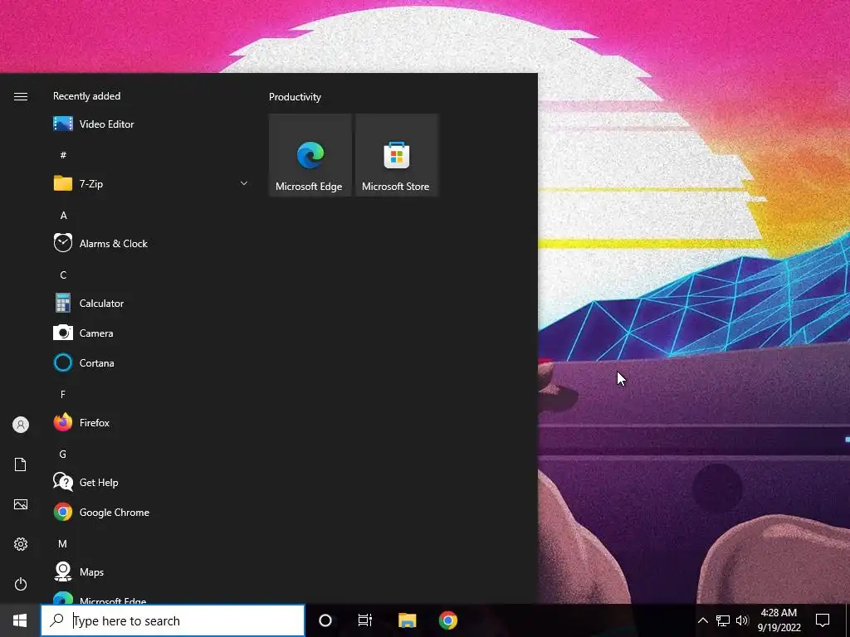Open Cortana from the app list

[x=151, y=363]
